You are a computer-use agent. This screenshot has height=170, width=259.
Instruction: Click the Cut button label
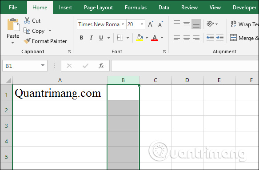(x=36, y=20)
